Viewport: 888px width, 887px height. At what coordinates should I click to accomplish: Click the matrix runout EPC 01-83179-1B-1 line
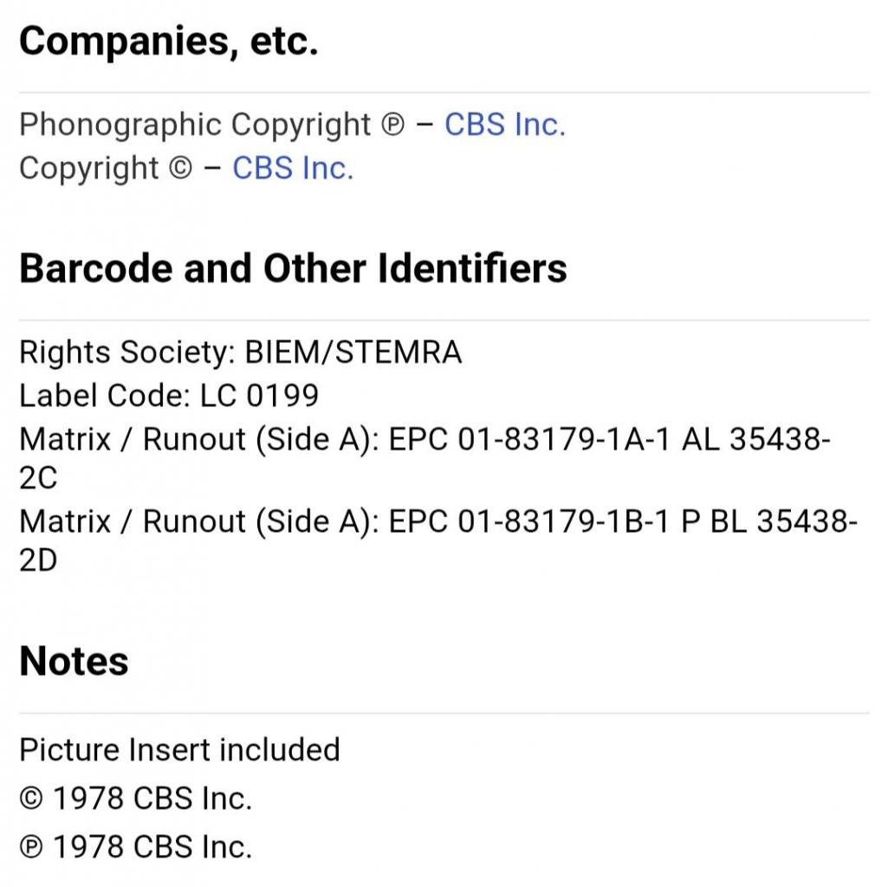tap(438, 521)
